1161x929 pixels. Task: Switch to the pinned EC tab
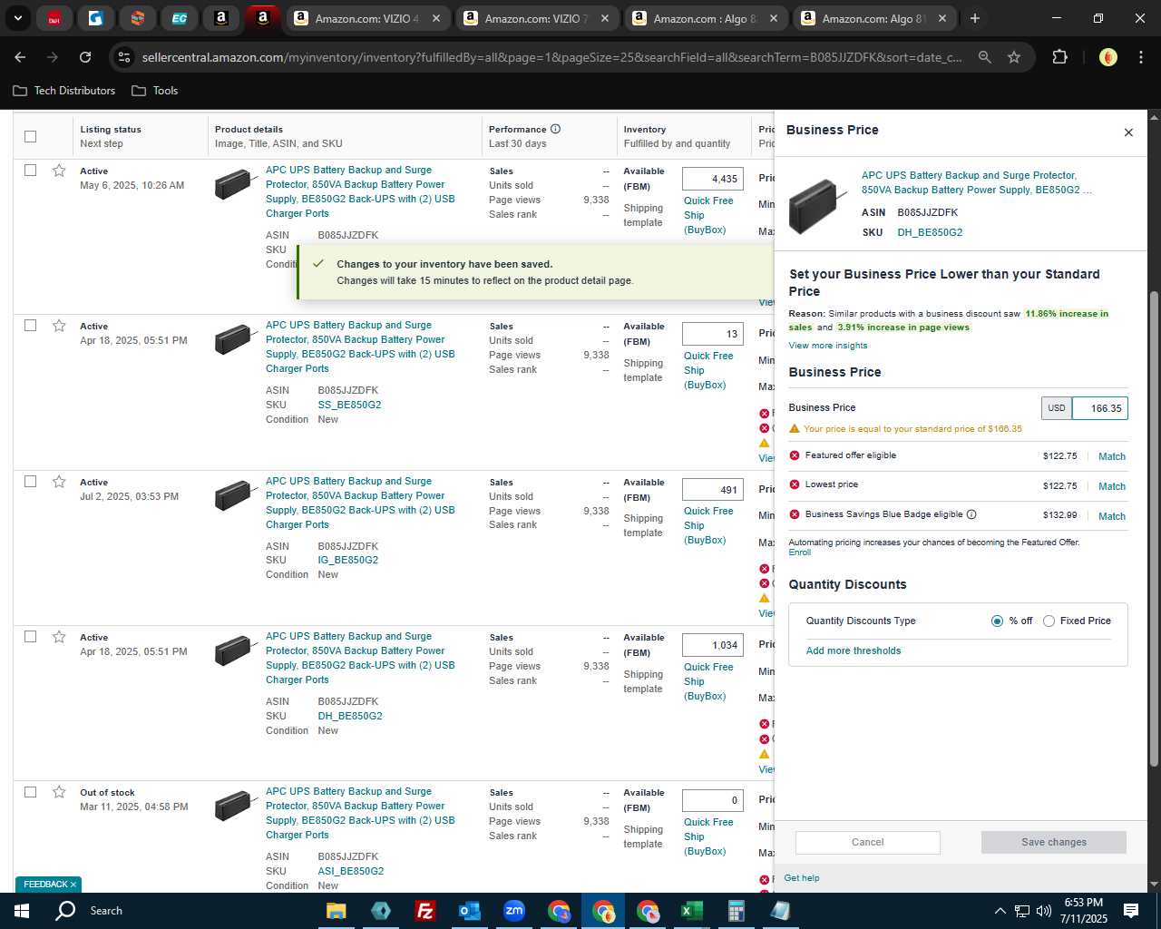click(x=180, y=18)
